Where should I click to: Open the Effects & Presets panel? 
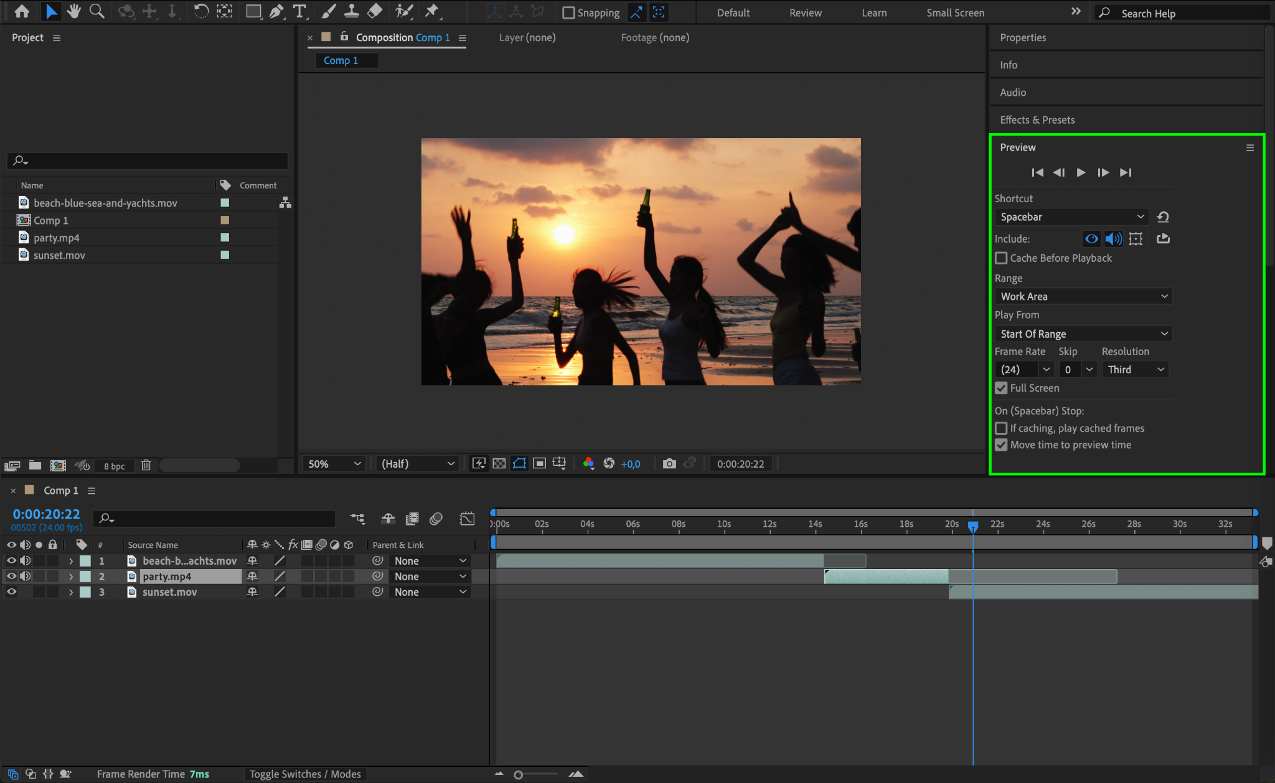click(1037, 120)
